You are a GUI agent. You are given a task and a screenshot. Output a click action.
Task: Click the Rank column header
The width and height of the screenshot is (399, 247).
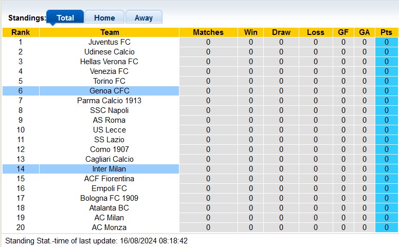pos(21,32)
